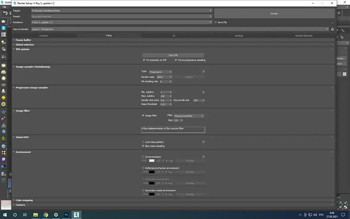Open the File menu in 3ds Max
The height and width of the screenshot is (219, 350).
(4, 7)
